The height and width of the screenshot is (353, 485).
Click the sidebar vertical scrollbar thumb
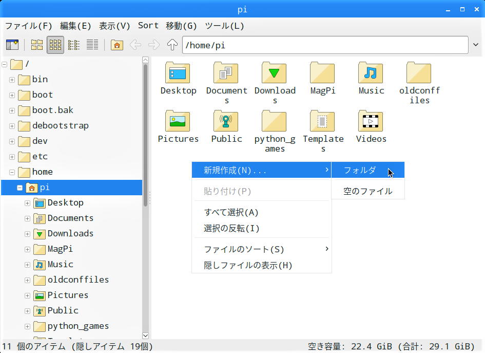(145, 135)
